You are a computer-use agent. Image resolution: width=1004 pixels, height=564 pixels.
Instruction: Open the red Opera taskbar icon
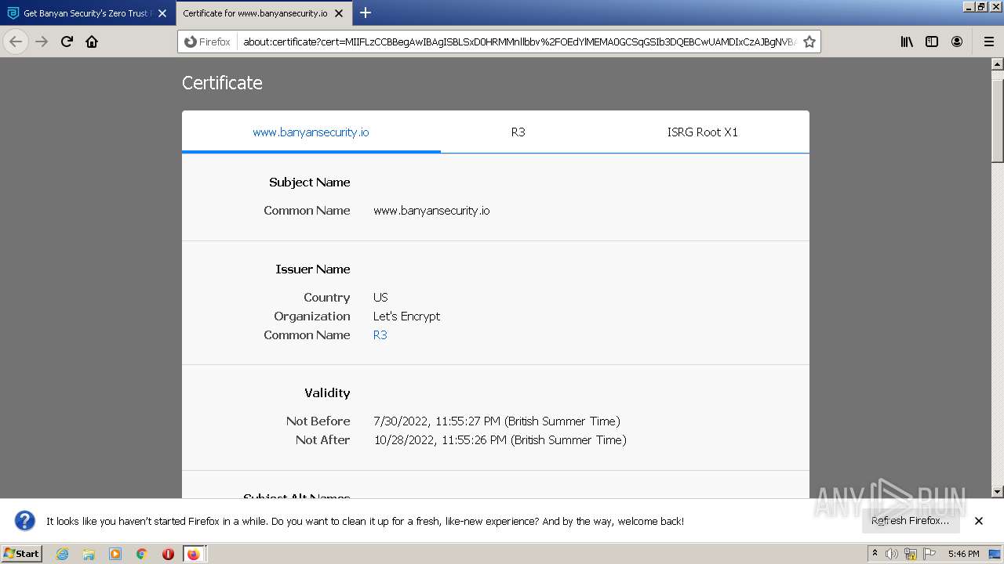pos(168,554)
